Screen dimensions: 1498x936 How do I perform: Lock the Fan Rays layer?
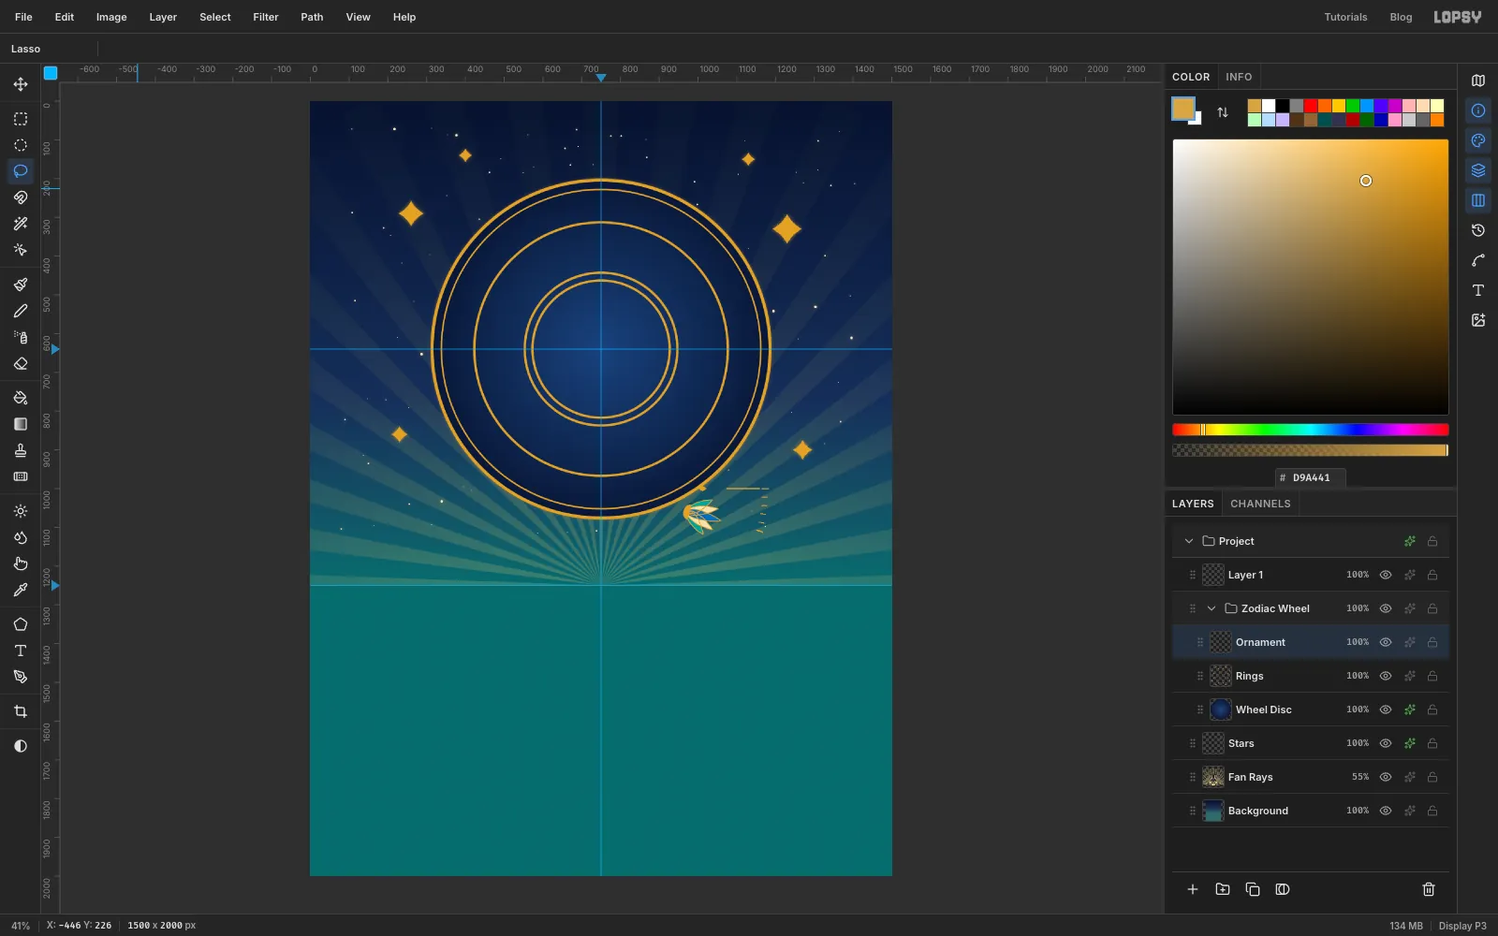tap(1432, 777)
